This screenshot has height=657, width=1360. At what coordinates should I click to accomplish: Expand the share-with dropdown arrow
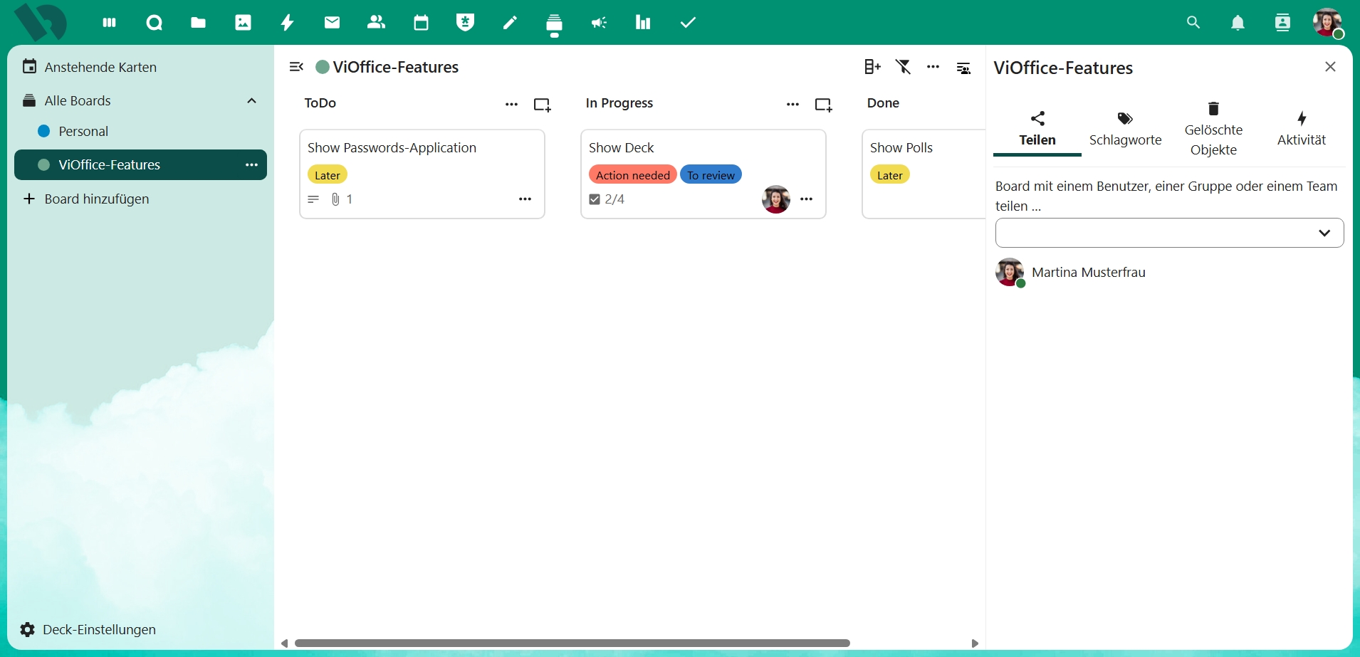click(1324, 233)
